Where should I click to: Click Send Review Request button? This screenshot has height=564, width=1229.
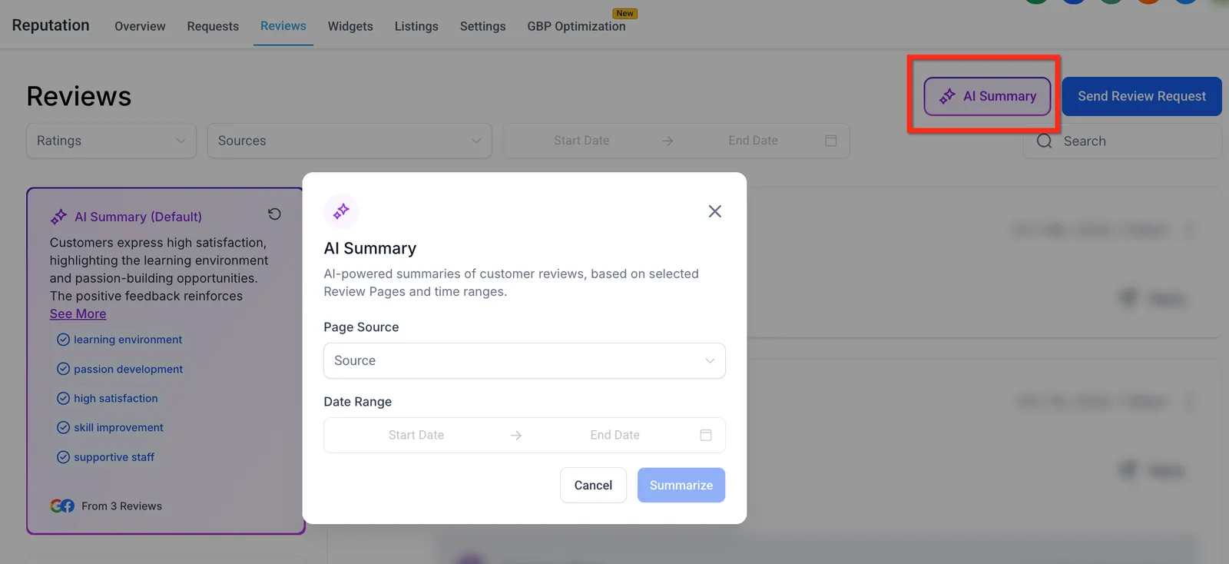click(1141, 96)
